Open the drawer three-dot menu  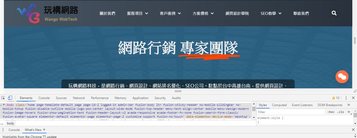click(x=3, y=130)
